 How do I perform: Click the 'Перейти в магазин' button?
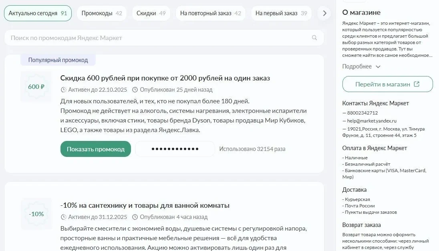pyautogui.click(x=387, y=84)
